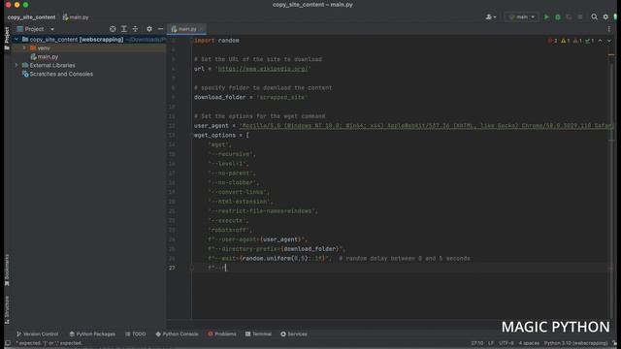
Task: Expand the External Libraries node
Action: point(16,65)
